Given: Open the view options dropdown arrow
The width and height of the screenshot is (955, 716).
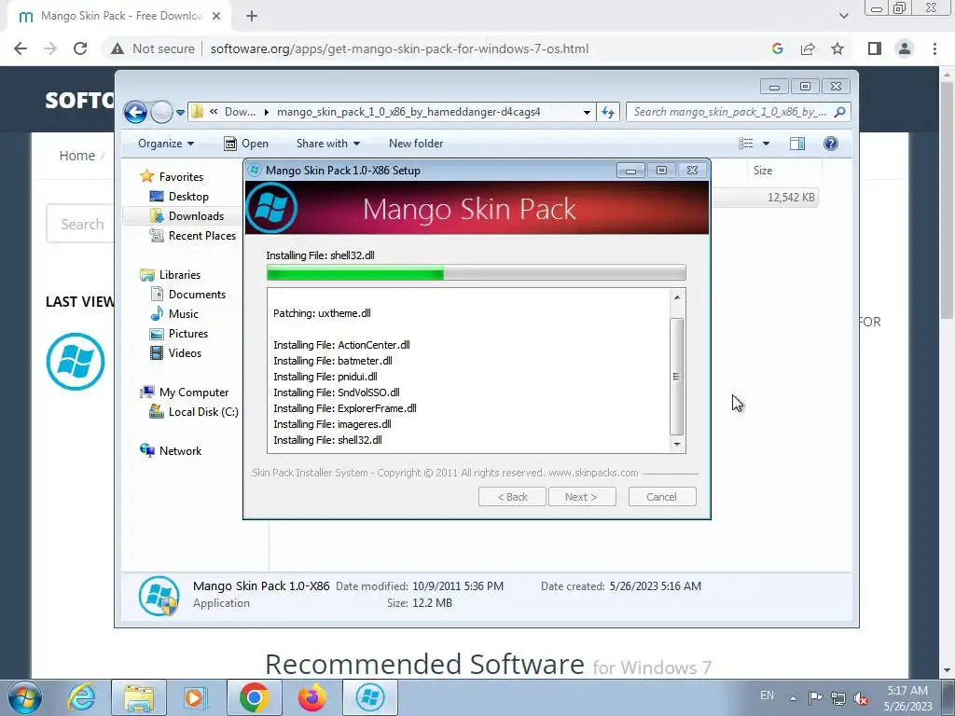Looking at the screenshot, I should [x=767, y=144].
